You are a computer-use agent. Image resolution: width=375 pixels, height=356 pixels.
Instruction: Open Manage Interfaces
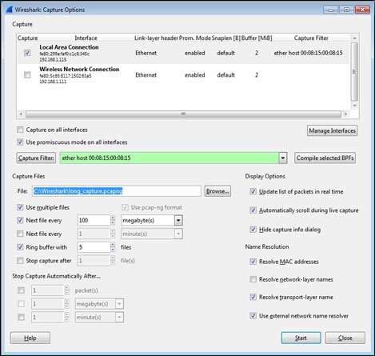pyautogui.click(x=332, y=130)
